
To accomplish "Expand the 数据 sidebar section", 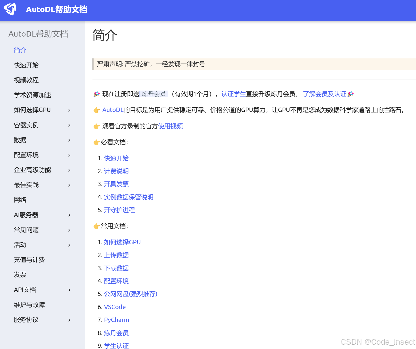I will point(69,140).
